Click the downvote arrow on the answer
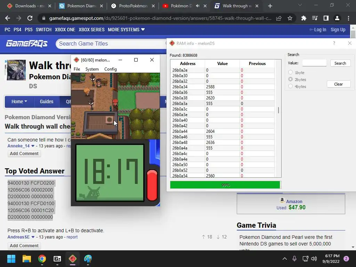 click(x=218, y=237)
